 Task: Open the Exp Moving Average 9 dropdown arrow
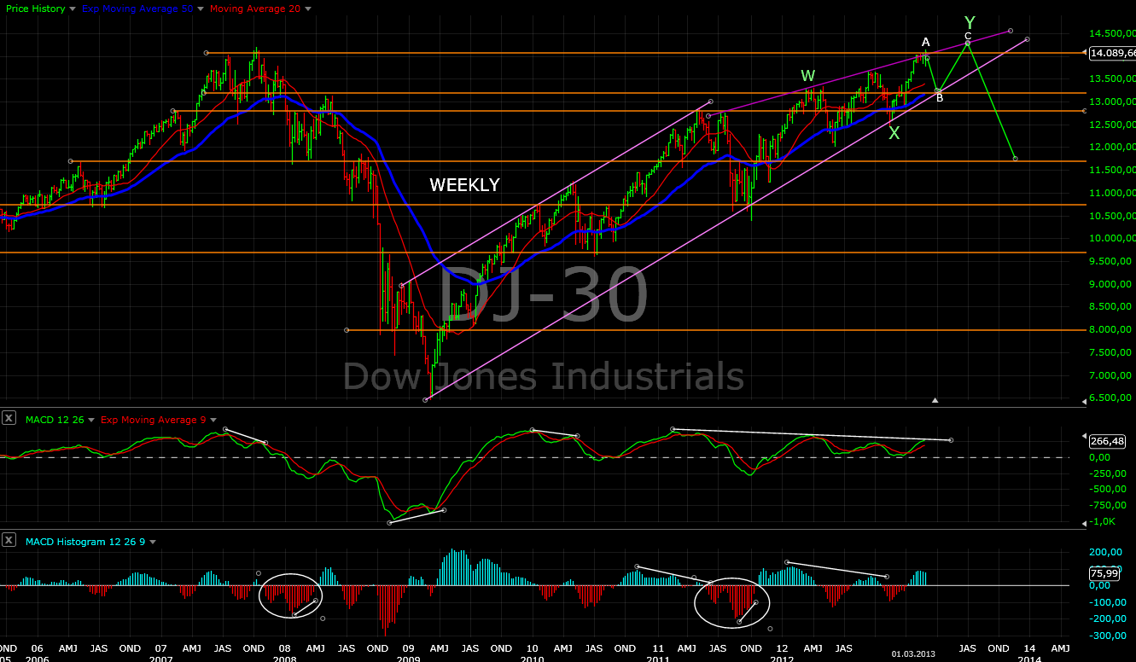click(214, 420)
